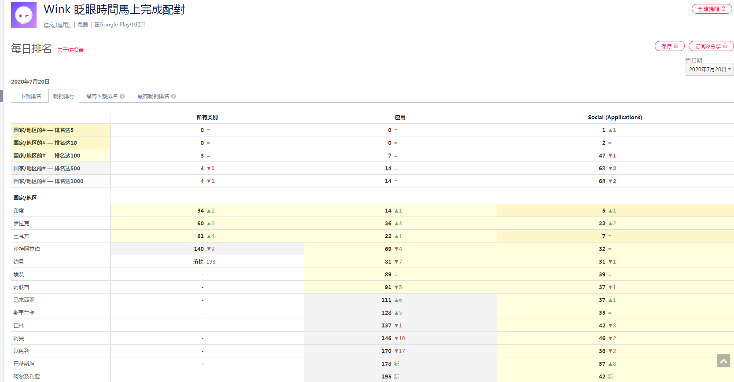The height and width of the screenshot is (382, 734).
Task: Open the 在Google Play中打开 link
Action: click(120, 25)
